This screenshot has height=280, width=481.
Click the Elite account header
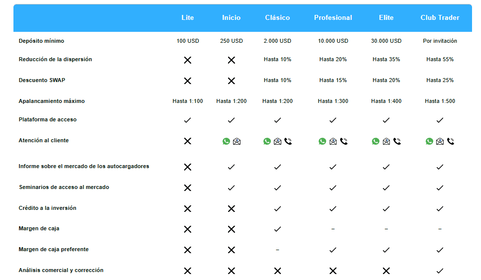tap(386, 17)
